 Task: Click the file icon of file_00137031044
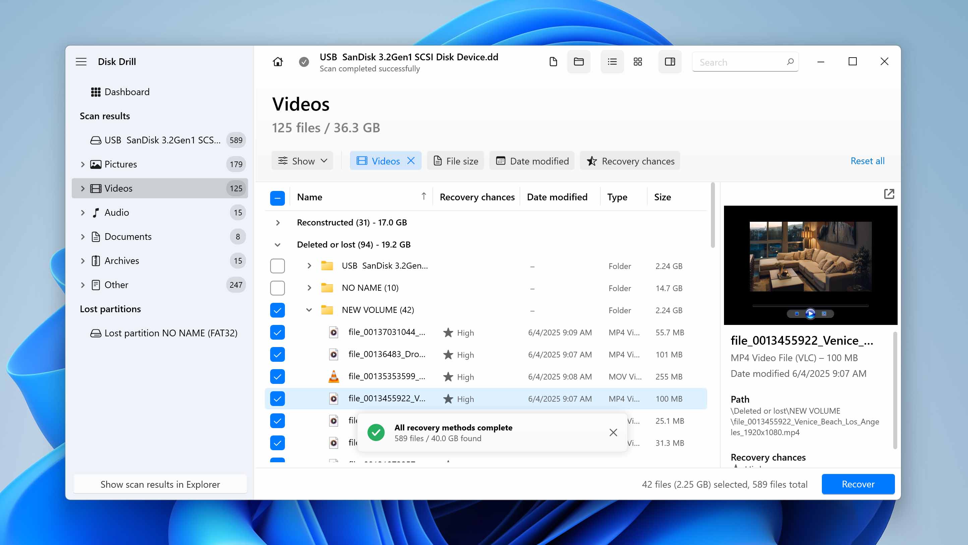pos(333,332)
